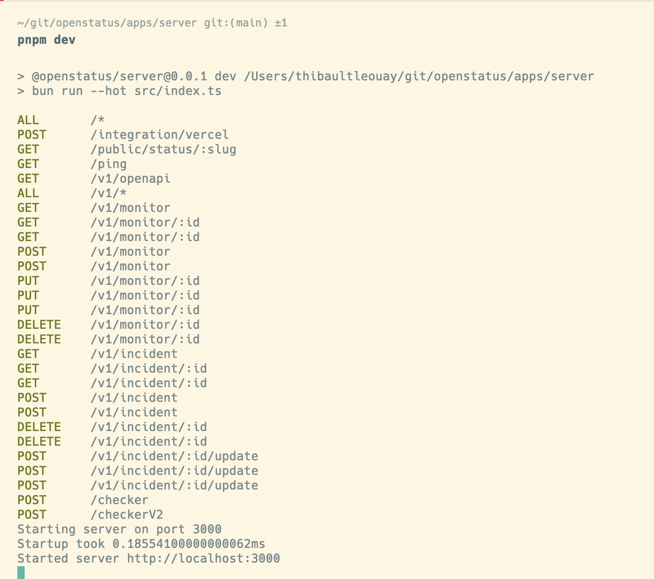This screenshot has width=654, height=579.
Task: Click the http://localhost:3000 server URL
Action: click(203, 558)
